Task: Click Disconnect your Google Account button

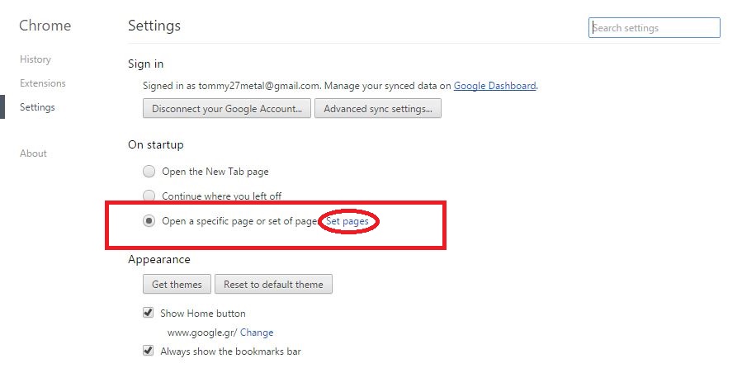Action: pos(227,109)
